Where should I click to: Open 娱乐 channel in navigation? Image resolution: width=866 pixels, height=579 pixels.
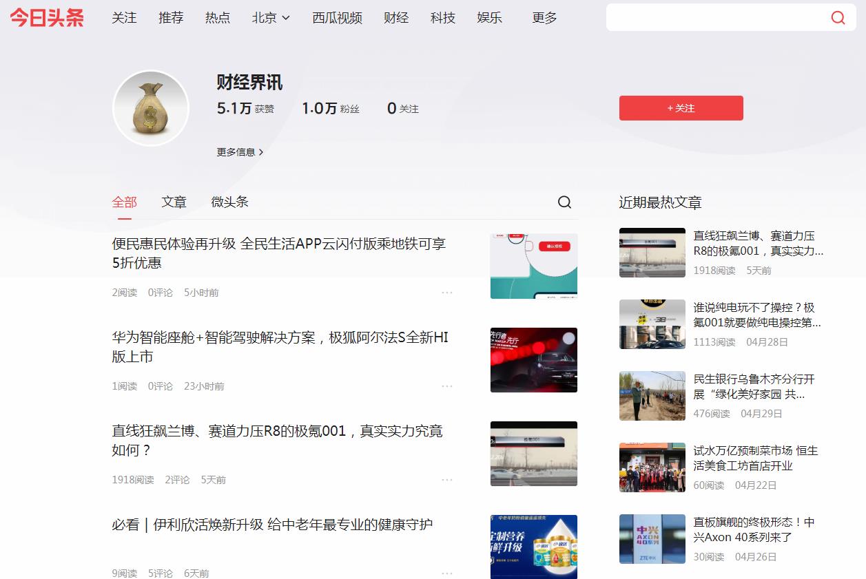(489, 18)
